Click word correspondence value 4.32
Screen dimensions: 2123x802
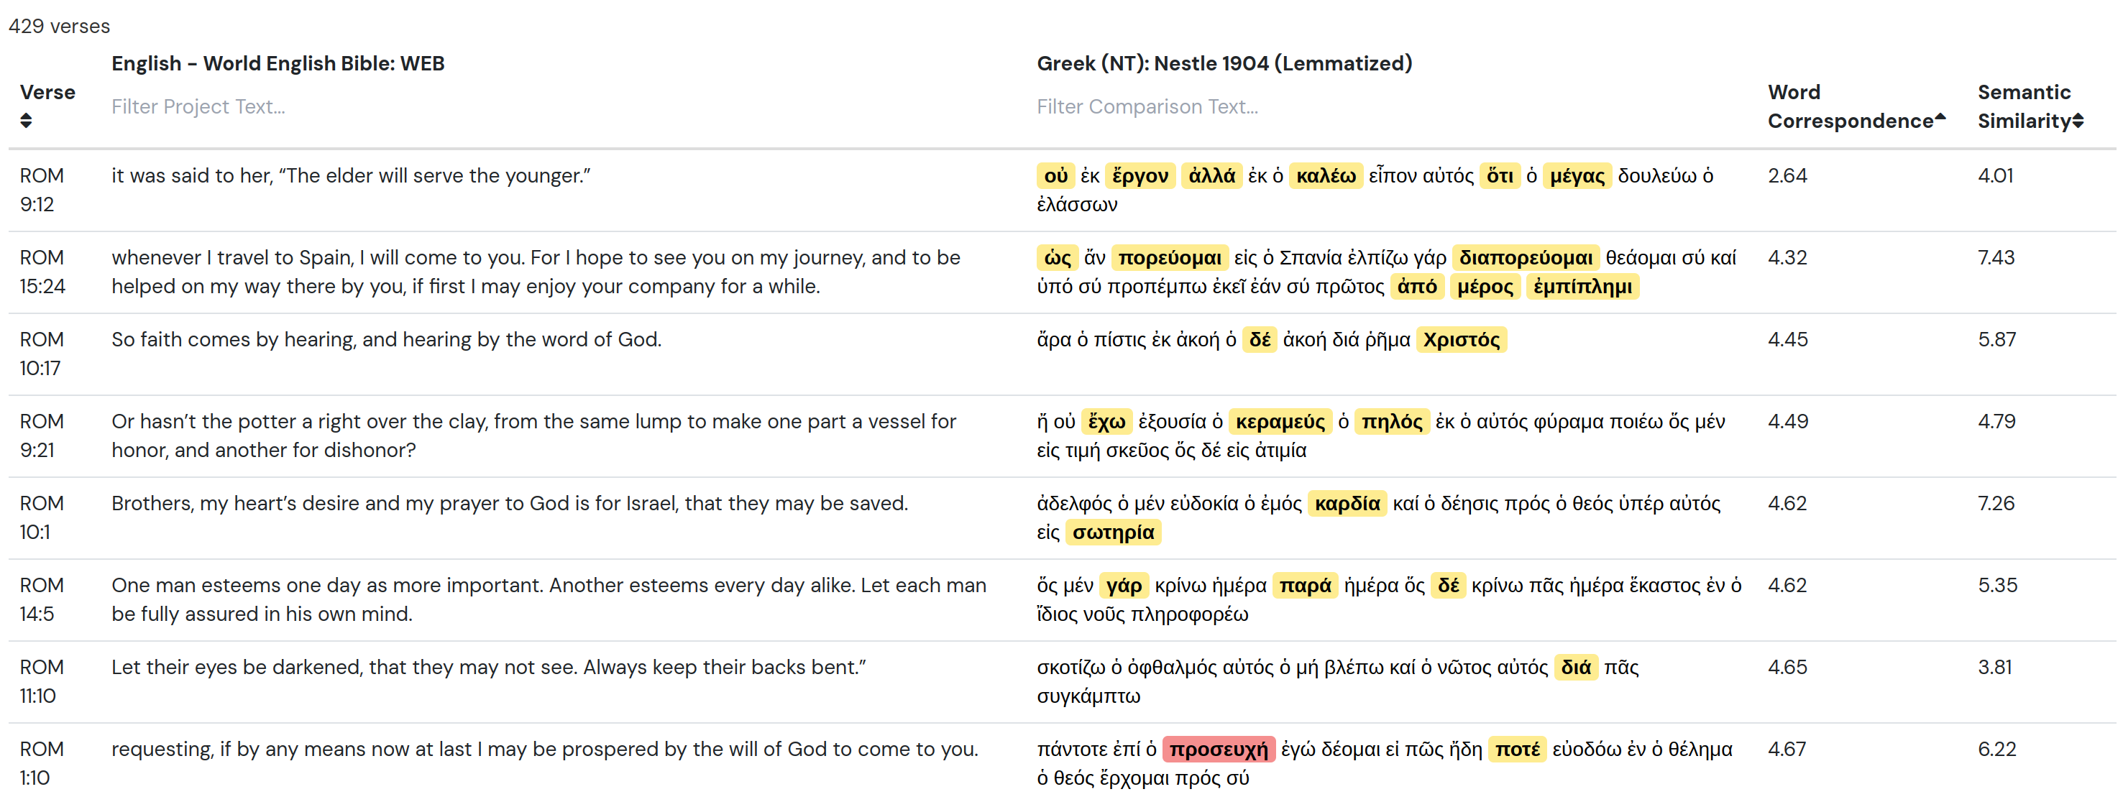click(1787, 259)
